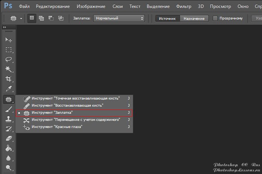
Task: Activate the Crop tool
Action: [x=8, y=79]
